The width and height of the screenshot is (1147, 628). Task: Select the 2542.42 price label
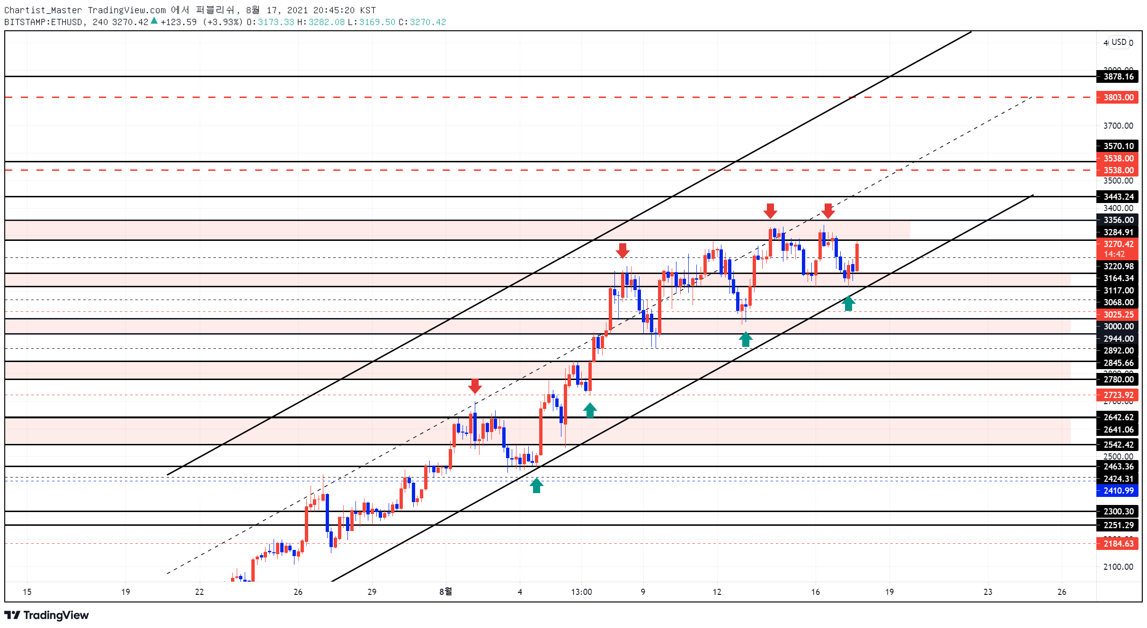[1118, 445]
